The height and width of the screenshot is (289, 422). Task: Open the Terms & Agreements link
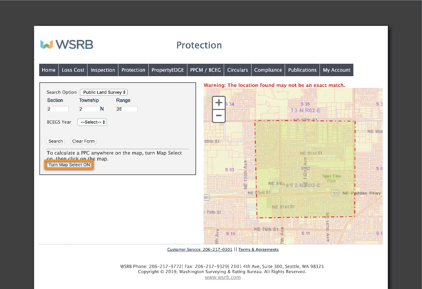pyautogui.click(x=258, y=249)
